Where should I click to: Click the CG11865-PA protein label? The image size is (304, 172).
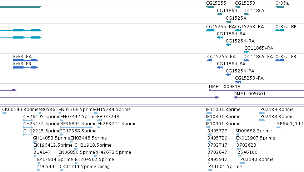pos(259,57)
